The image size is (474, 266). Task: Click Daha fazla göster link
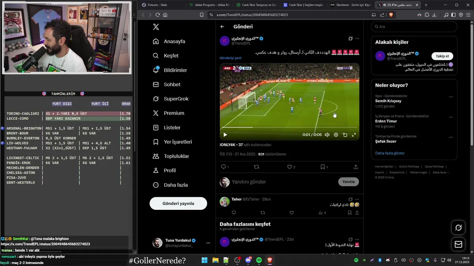pyautogui.click(x=390, y=153)
